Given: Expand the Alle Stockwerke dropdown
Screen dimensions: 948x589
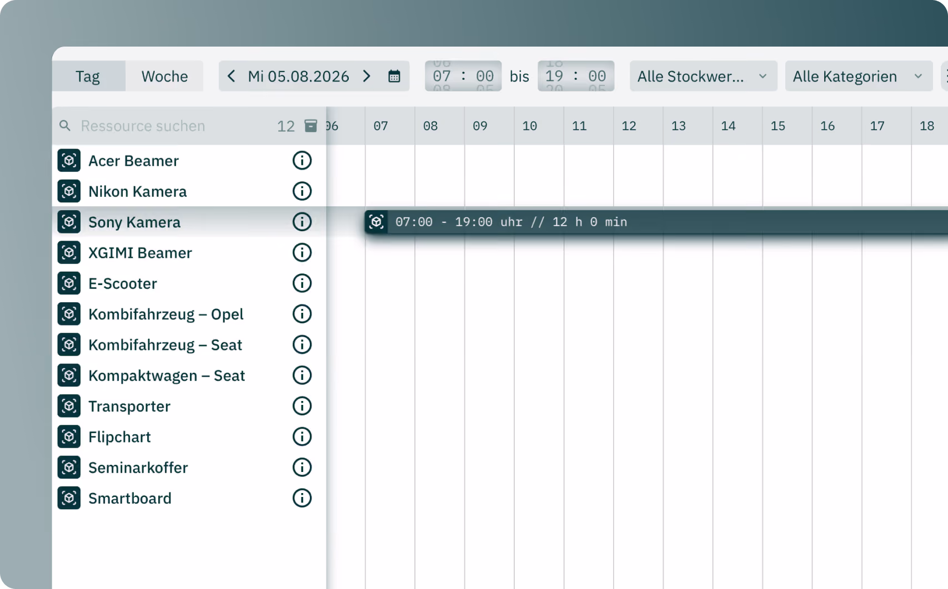Looking at the screenshot, I should pos(703,76).
